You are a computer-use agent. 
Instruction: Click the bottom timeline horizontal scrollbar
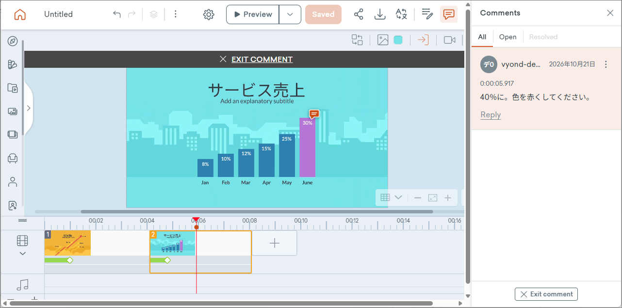221,304
